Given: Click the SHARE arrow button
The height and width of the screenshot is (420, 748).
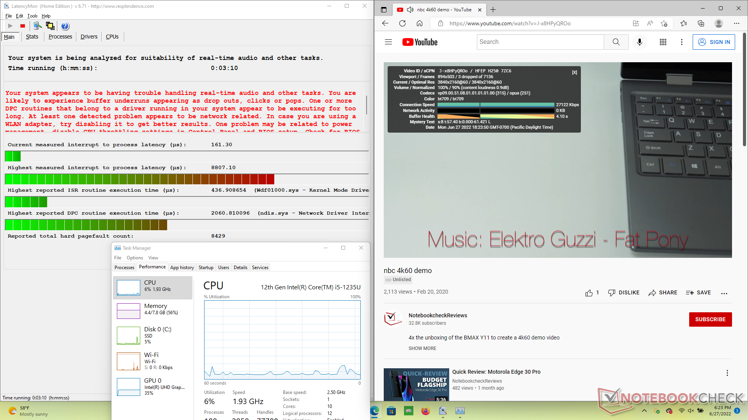Looking at the screenshot, I should [663, 293].
